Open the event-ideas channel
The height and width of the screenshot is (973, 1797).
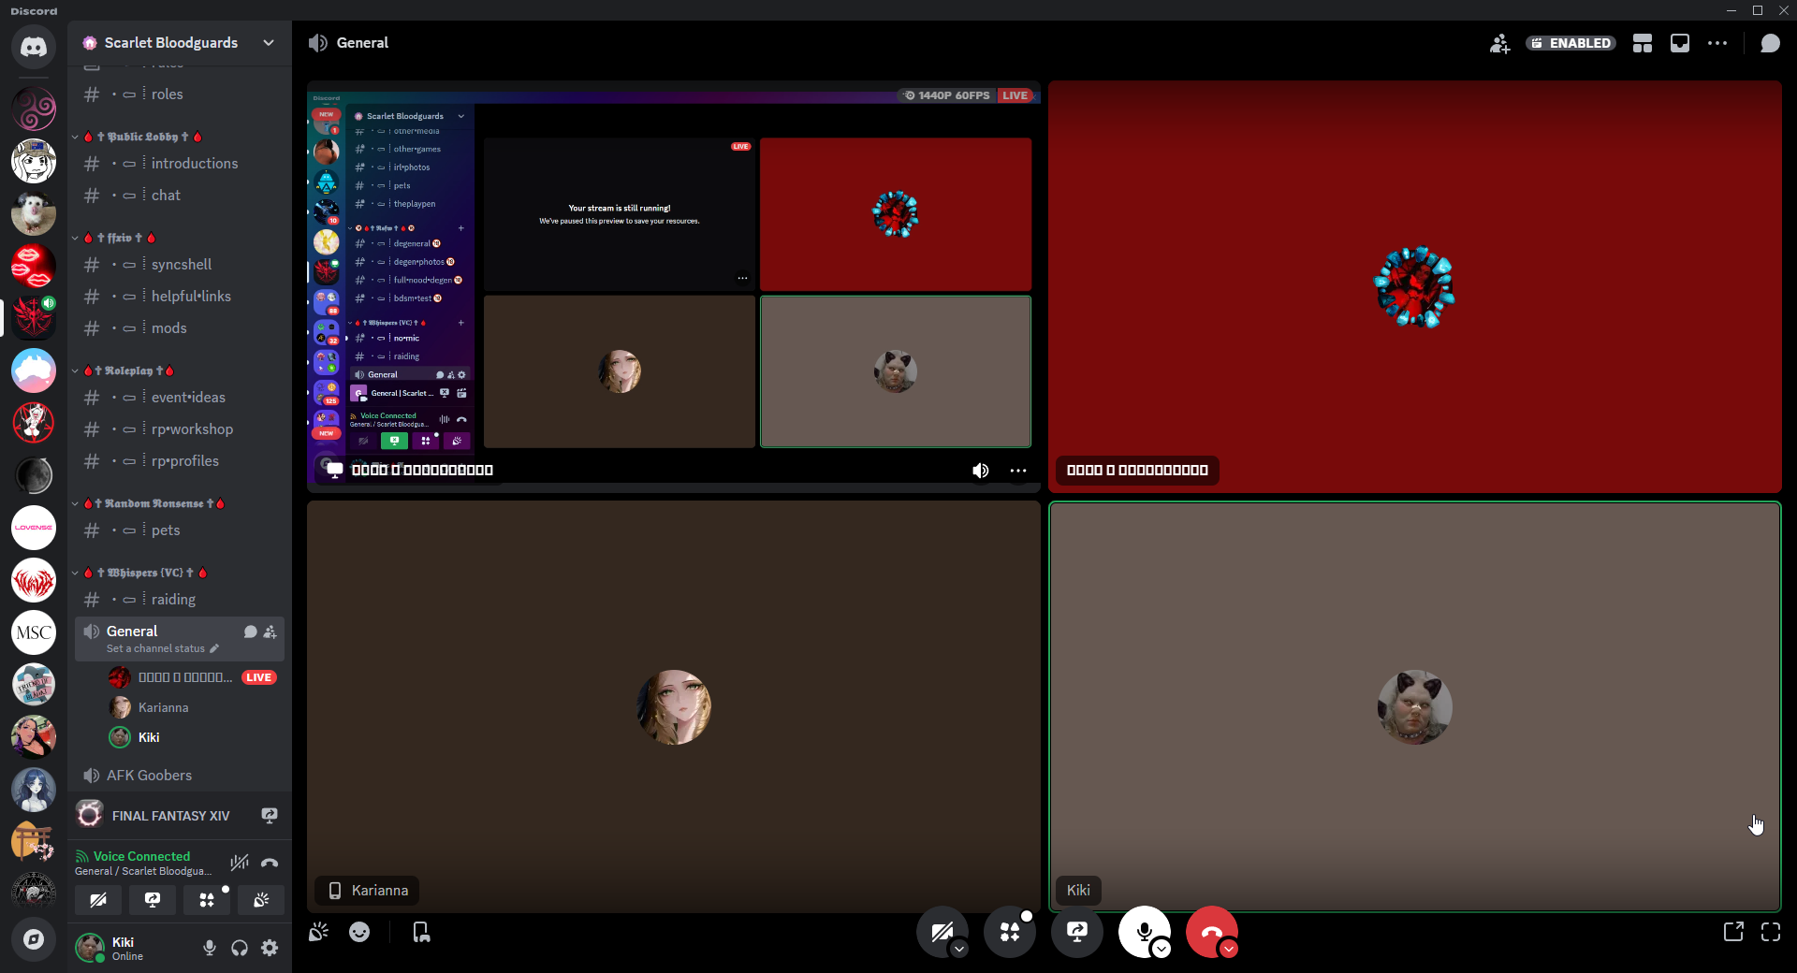tap(180, 398)
